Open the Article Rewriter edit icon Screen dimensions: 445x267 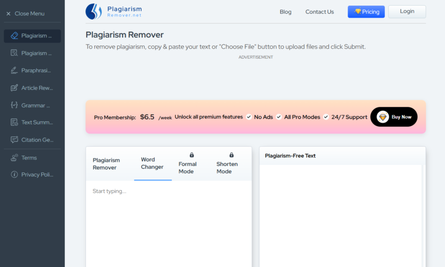pos(14,87)
